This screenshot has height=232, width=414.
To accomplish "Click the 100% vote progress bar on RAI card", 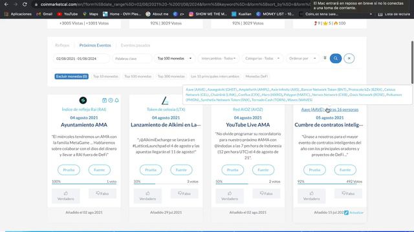I will (x=84, y=184).
